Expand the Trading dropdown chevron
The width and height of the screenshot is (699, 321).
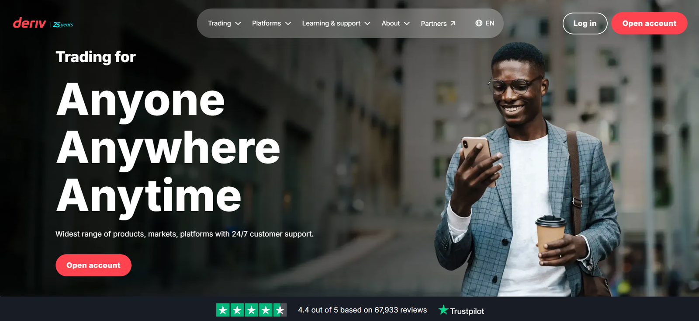(x=238, y=24)
